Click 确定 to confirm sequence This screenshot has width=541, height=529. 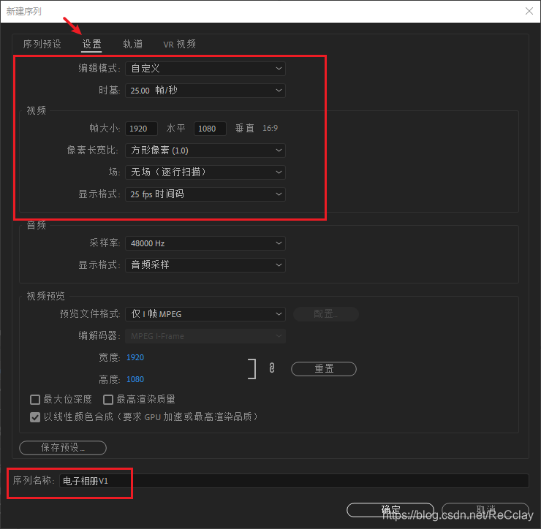pyautogui.click(x=390, y=510)
